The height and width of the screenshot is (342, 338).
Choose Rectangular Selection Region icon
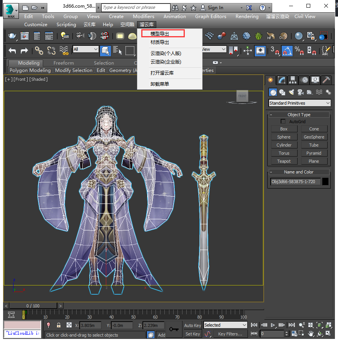[x=130, y=51]
